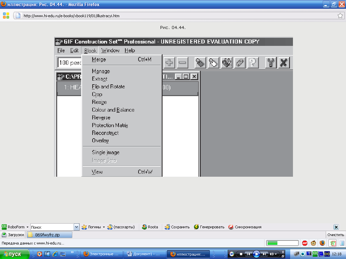This screenshot has width=346, height=259.
Task: Open the Window menu
Action: coord(110,51)
